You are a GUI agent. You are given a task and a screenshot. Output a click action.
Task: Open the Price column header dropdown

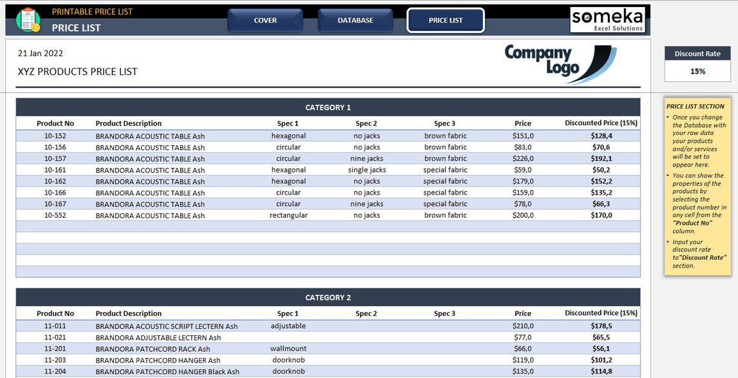pos(523,123)
